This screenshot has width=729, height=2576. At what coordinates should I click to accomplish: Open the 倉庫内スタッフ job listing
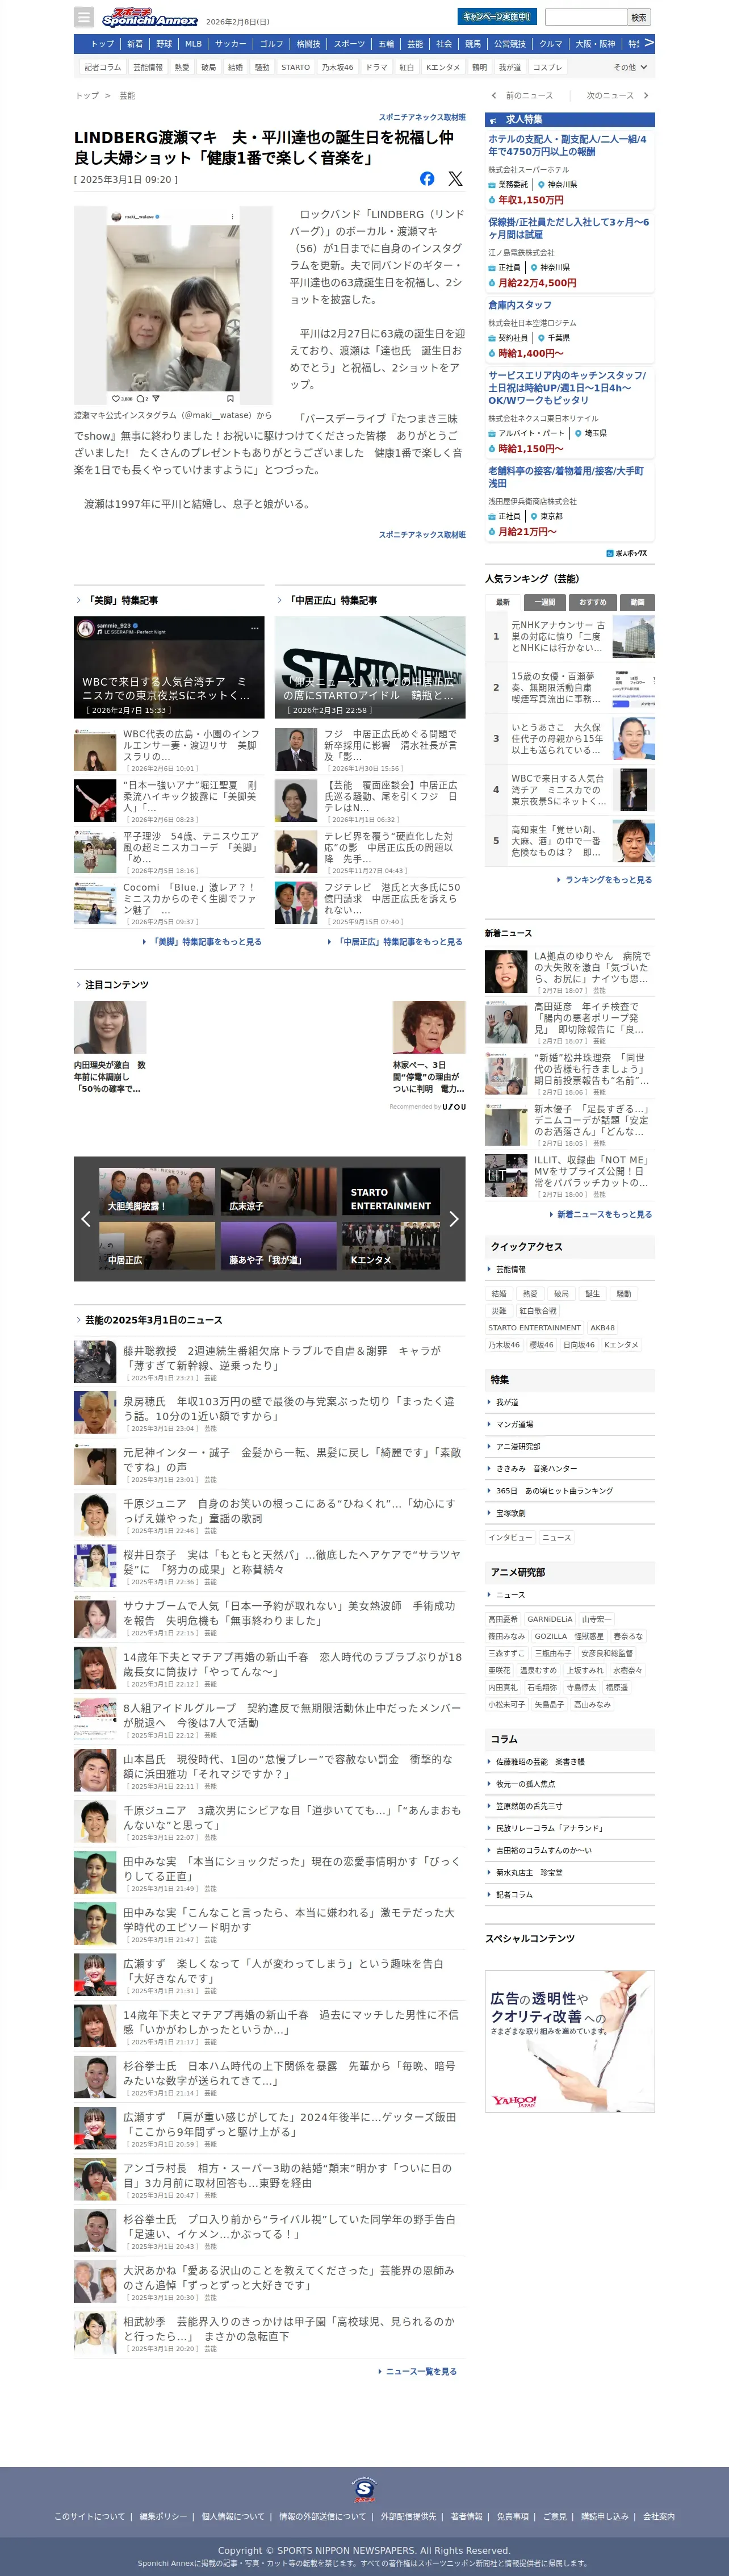click(520, 305)
